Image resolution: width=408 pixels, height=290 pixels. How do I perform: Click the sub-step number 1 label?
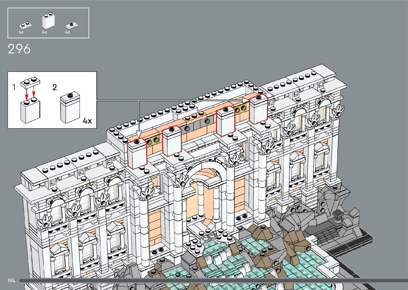[14, 87]
